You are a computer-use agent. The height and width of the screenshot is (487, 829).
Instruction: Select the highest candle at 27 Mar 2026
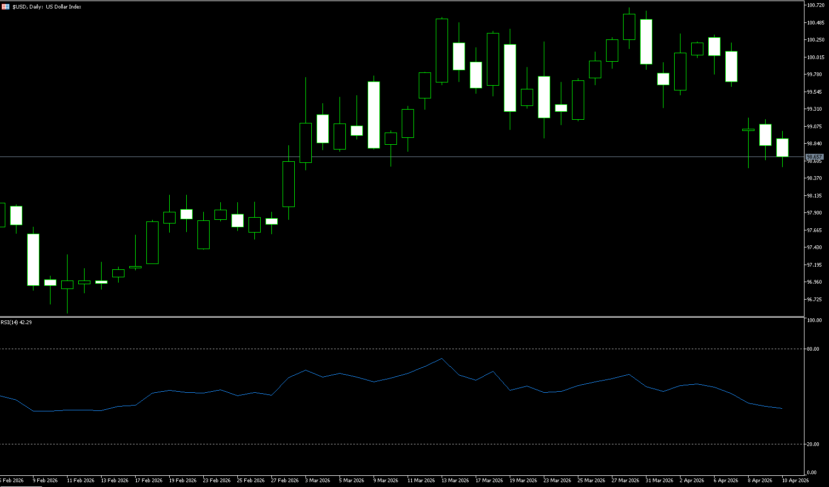[629, 27]
